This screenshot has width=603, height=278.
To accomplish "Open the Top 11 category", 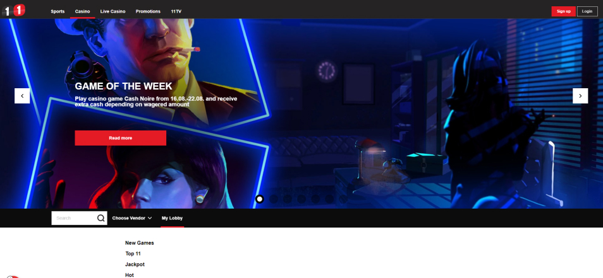I will (x=133, y=254).
